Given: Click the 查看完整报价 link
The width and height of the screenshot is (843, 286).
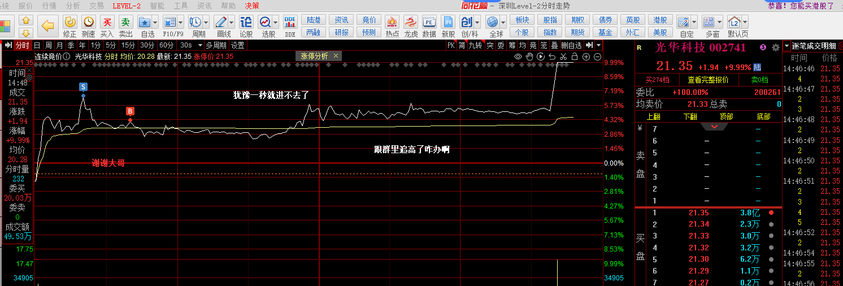Looking at the screenshot, I should pyautogui.click(x=708, y=80).
